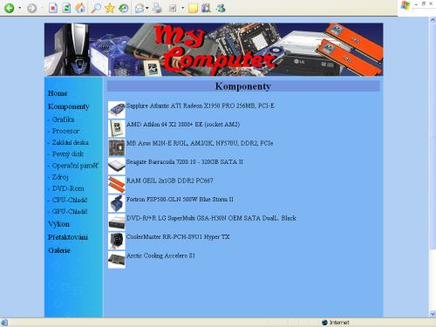This screenshot has height=327, width=436.
Task: Open Seagate Barracuda 7200.10 link
Action: pos(185,162)
